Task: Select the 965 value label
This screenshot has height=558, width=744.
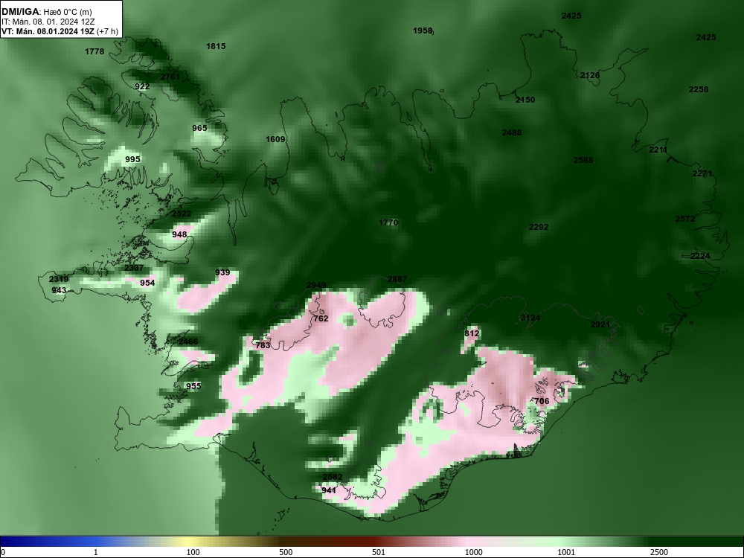Action: pos(199,128)
